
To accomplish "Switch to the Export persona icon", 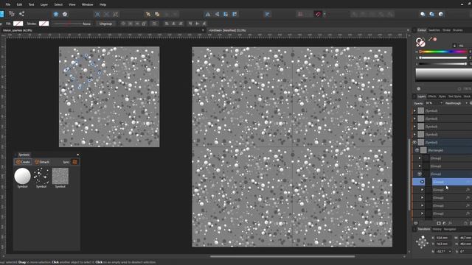I will (x=21, y=14).
